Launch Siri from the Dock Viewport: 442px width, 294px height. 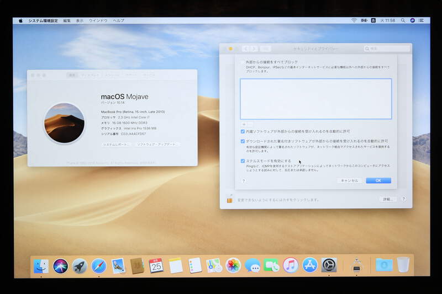tap(60, 266)
